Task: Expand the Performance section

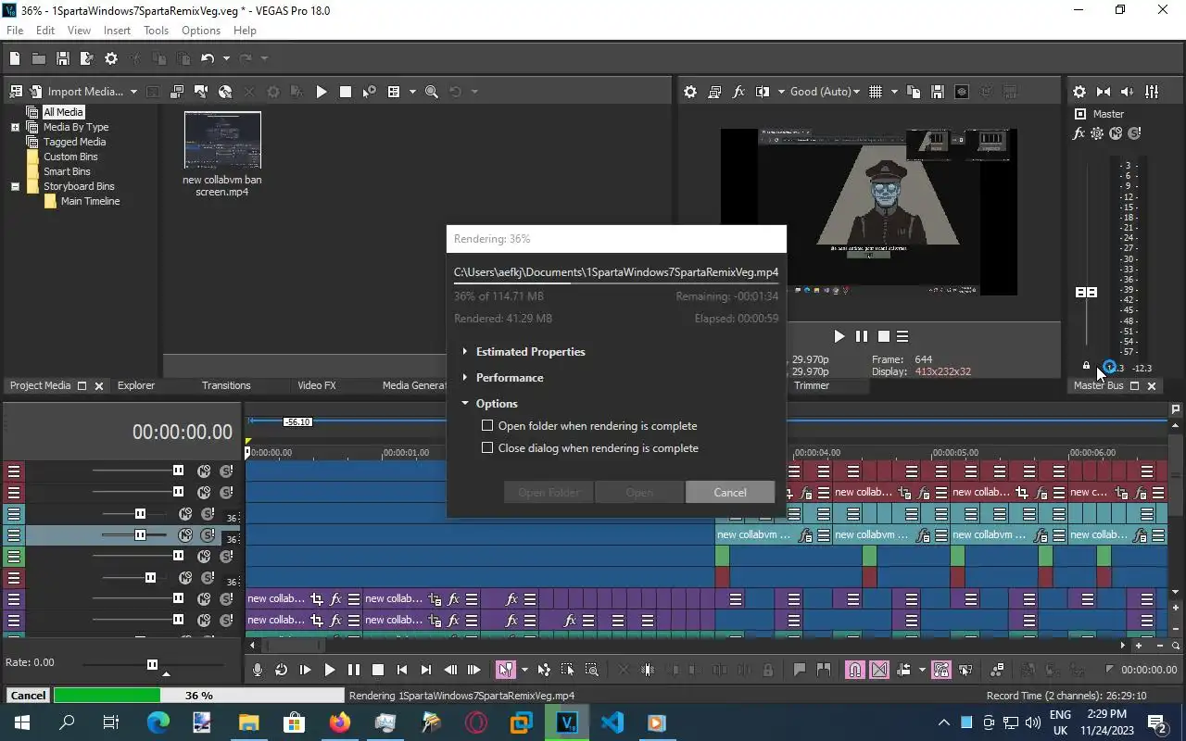Action: tap(465, 378)
